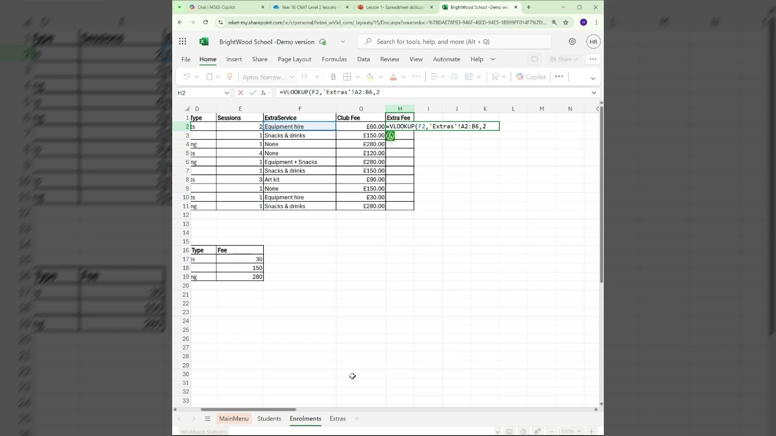Screen dimensions: 776x436
Task: Go to the Extras sheet
Action: tap(338, 419)
